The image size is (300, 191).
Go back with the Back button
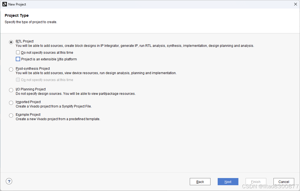tap(200, 182)
